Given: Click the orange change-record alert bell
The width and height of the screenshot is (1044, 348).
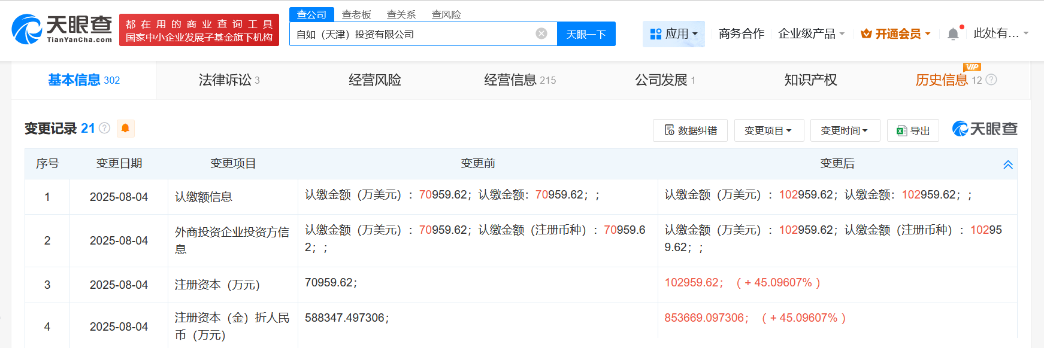Looking at the screenshot, I should pos(125,128).
